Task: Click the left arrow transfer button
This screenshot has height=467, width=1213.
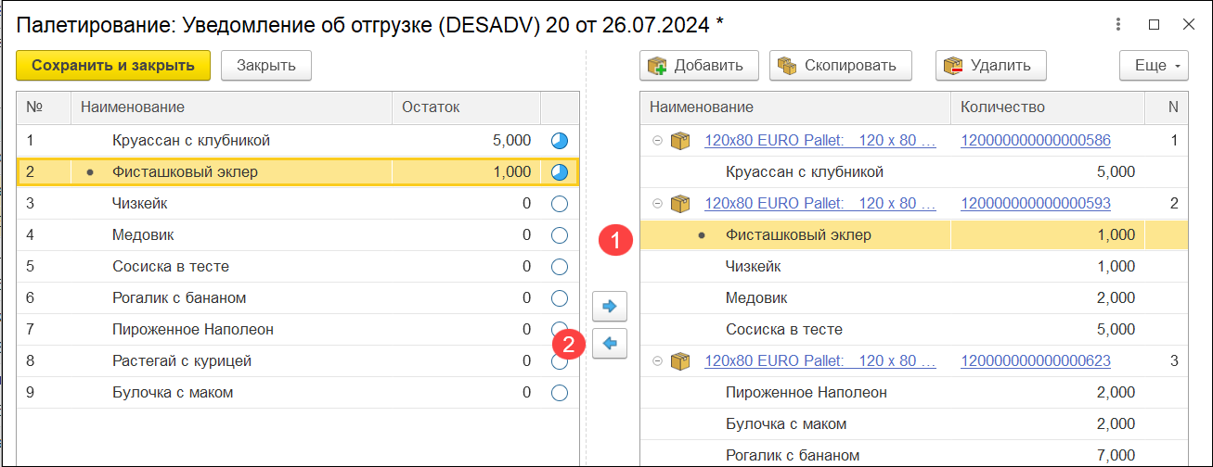Action: coord(610,343)
